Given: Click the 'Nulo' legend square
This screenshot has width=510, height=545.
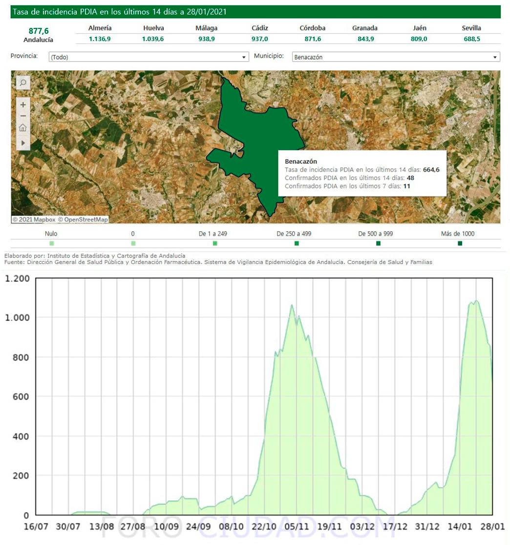Looking at the screenshot, I should [x=52, y=243].
